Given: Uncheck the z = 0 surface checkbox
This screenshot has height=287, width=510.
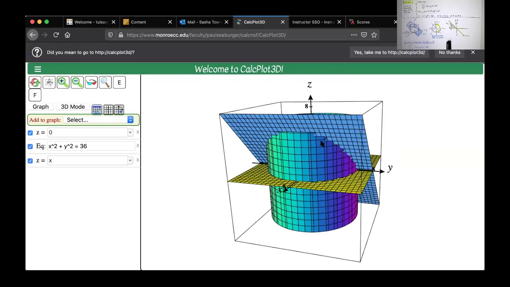Looking at the screenshot, I should [30, 133].
